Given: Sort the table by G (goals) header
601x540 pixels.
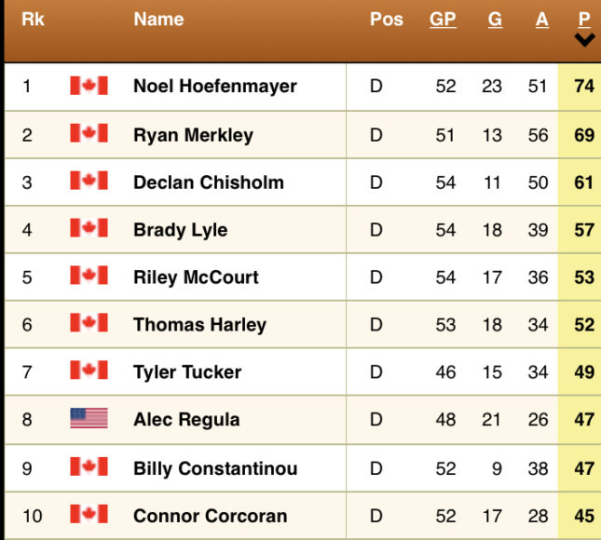Looking at the screenshot, I should [x=495, y=20].
